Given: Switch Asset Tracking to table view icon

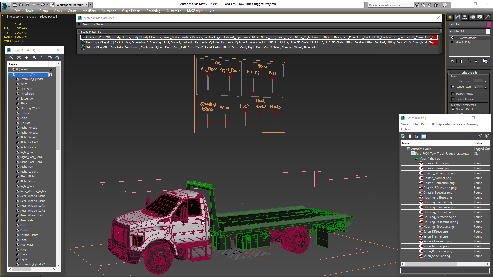Looking at the screenshot, I should point(424,136).
